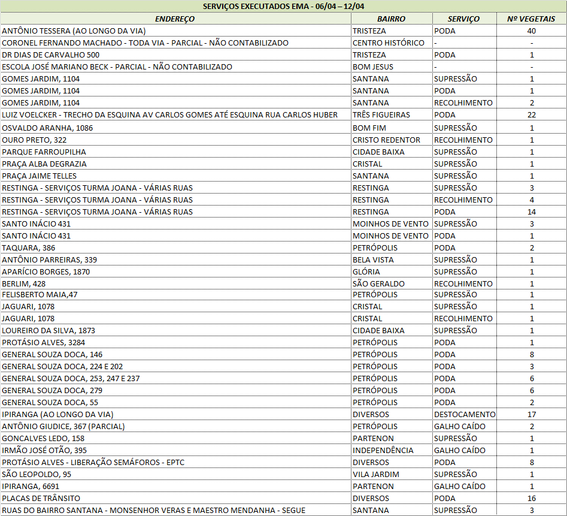Select the GLÓRIA bairro cell
Viewport: 567px width, 516px height.
pos(366,271)
